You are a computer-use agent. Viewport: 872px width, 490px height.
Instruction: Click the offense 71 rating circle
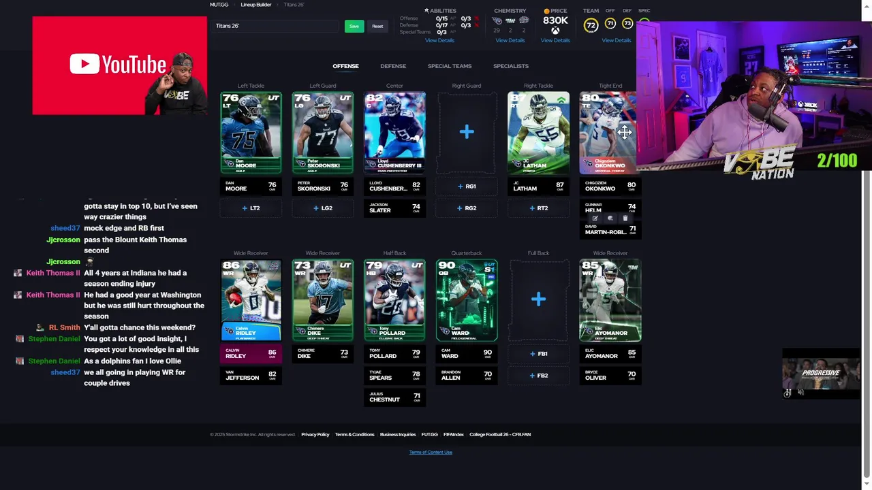click(610, 24)
